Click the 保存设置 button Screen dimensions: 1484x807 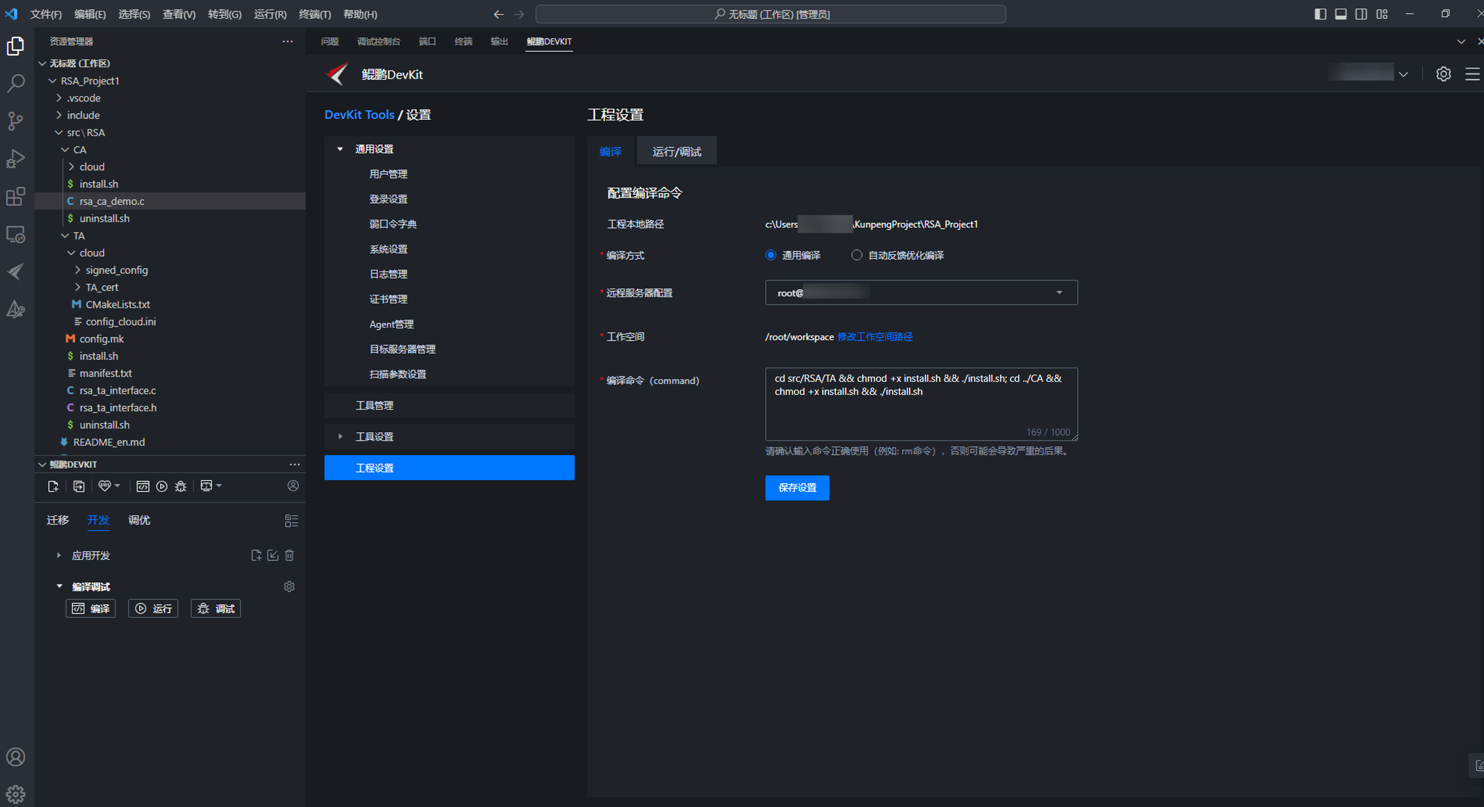tap(797, 488)
